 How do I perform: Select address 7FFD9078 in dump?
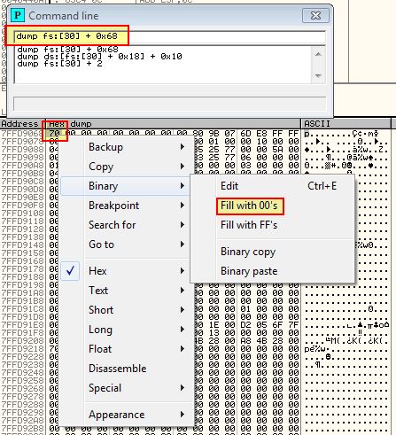(22, 142)
